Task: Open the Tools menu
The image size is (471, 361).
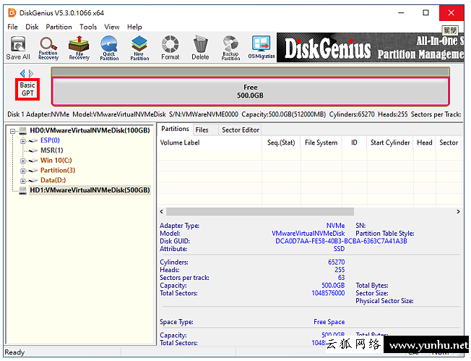Action: 88,27
